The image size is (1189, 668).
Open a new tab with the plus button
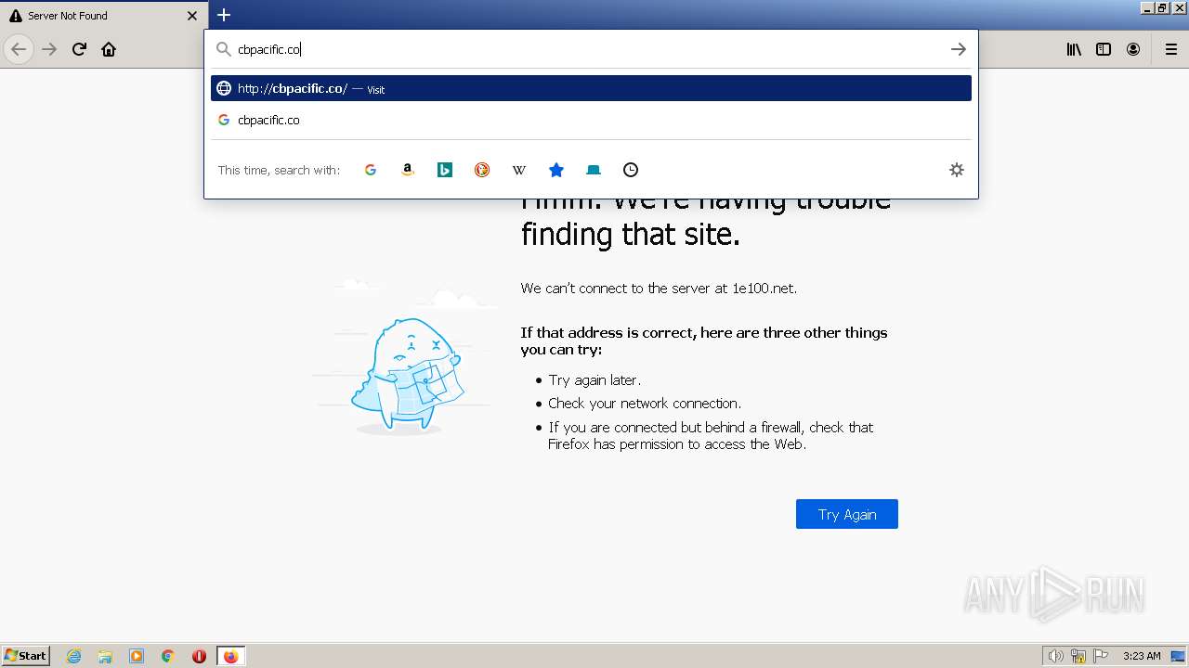224,15
